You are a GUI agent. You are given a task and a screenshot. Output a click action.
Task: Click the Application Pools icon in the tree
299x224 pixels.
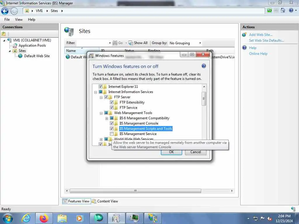click(15, 45)
